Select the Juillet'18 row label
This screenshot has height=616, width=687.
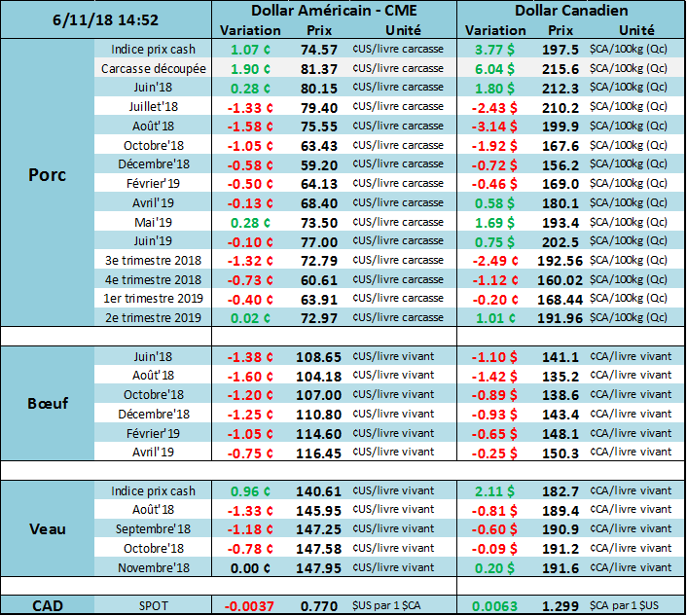pos(154,106)
